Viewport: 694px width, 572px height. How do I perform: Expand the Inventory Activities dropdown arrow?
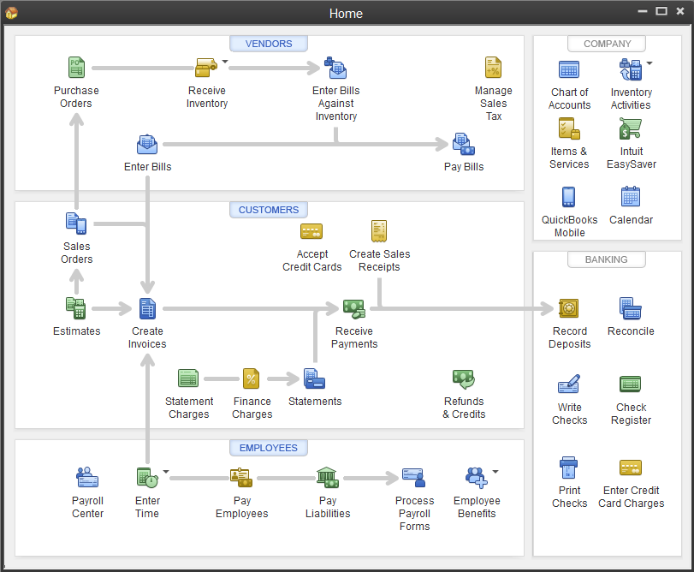coord(650,63)
